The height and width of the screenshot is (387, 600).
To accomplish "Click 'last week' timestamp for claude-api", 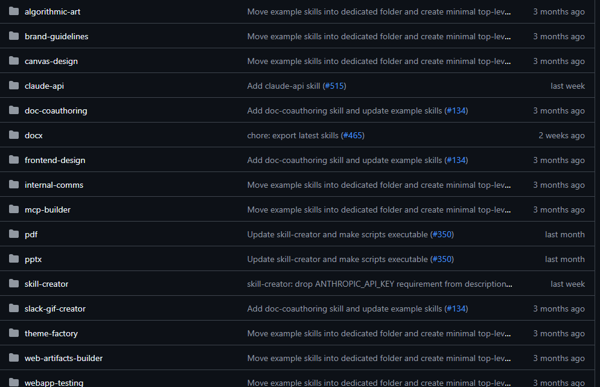I will (567, 85).
